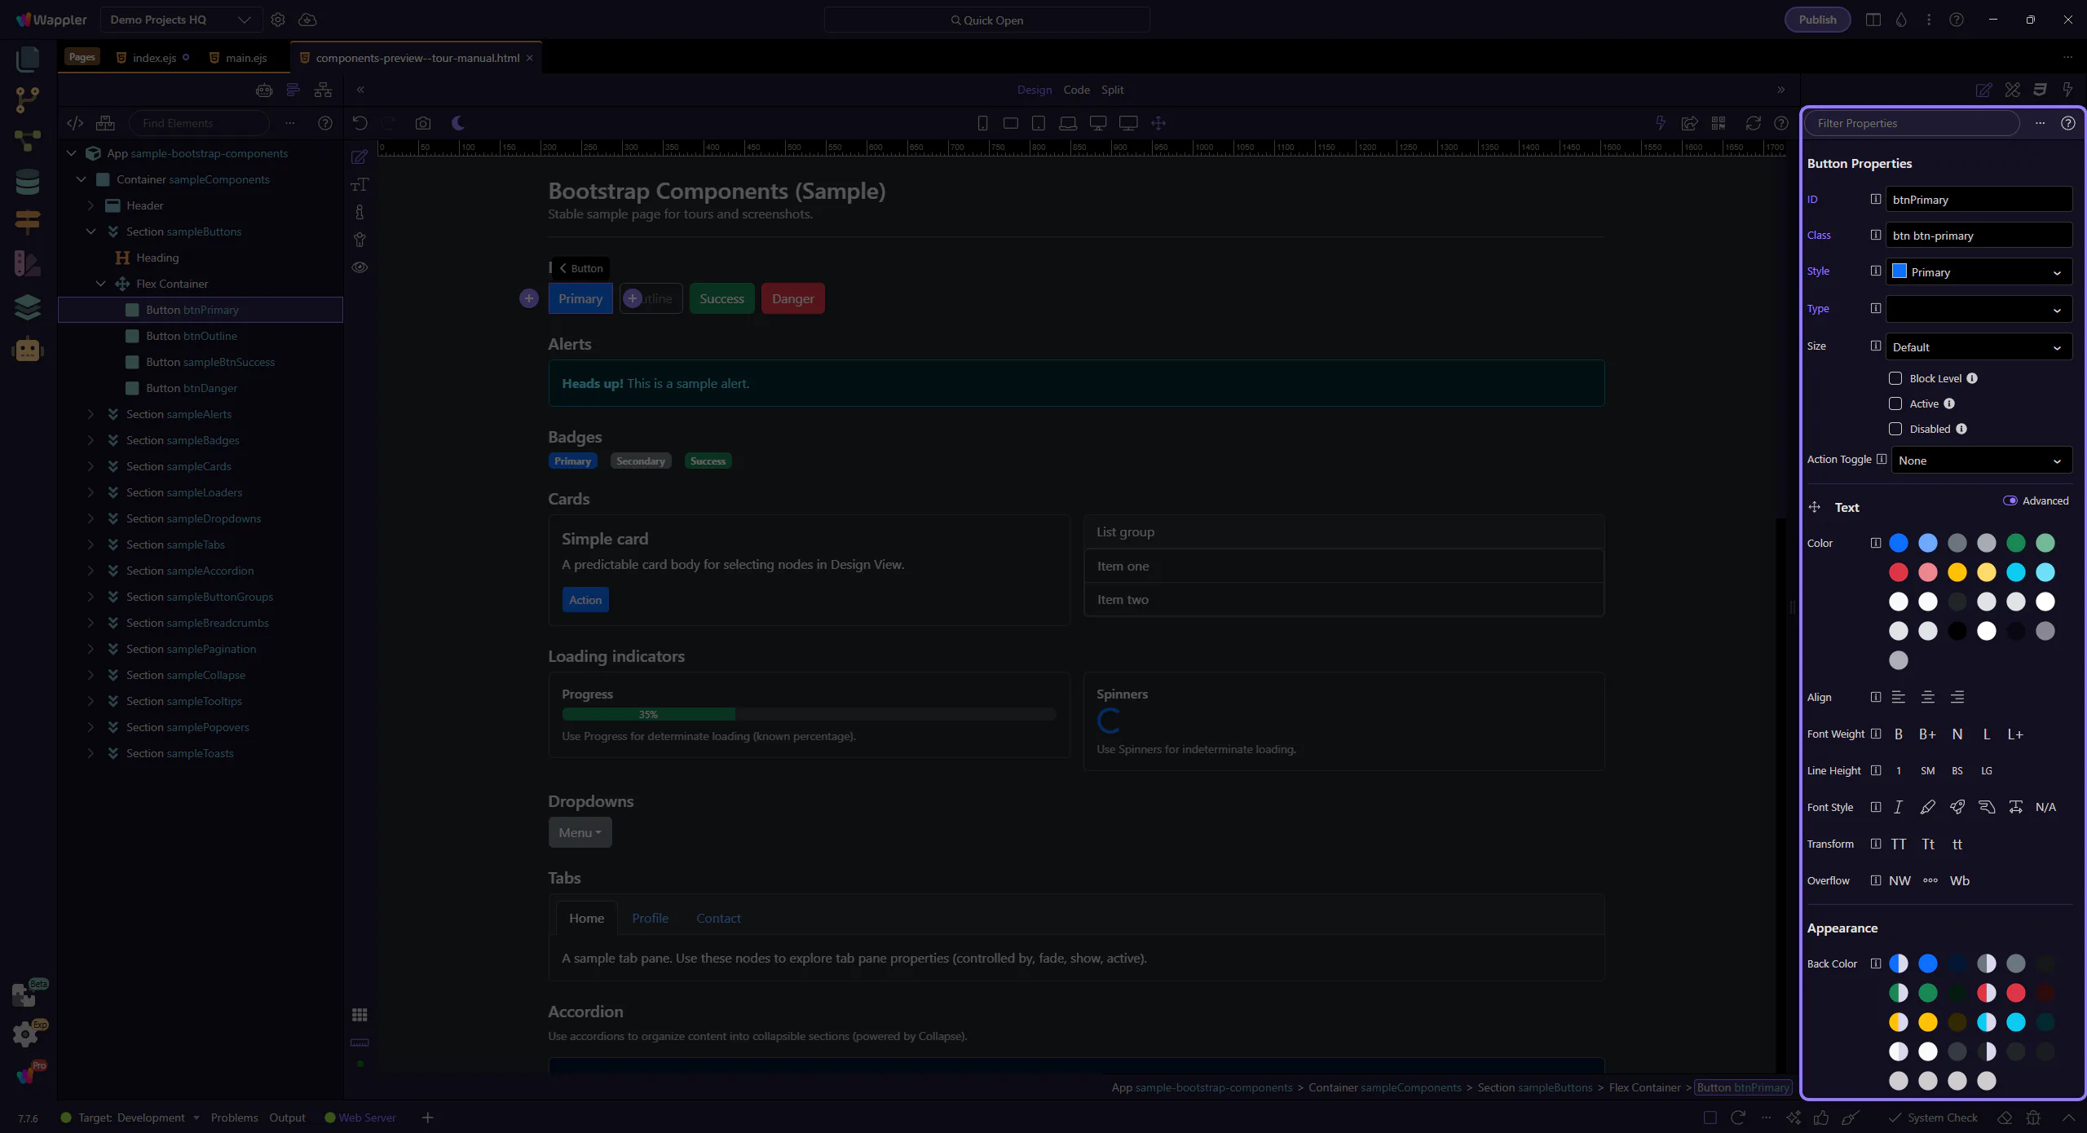The width and height of the screenshot is (2087, 1133).
Task: Check the Disabled checkbox
Action: 1895,429
